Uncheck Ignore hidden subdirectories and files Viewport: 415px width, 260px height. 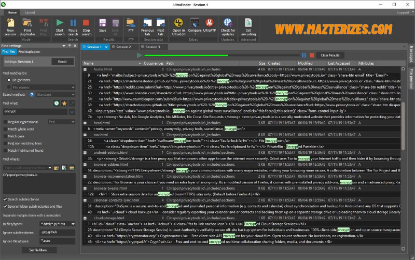[x=5, y=206]
